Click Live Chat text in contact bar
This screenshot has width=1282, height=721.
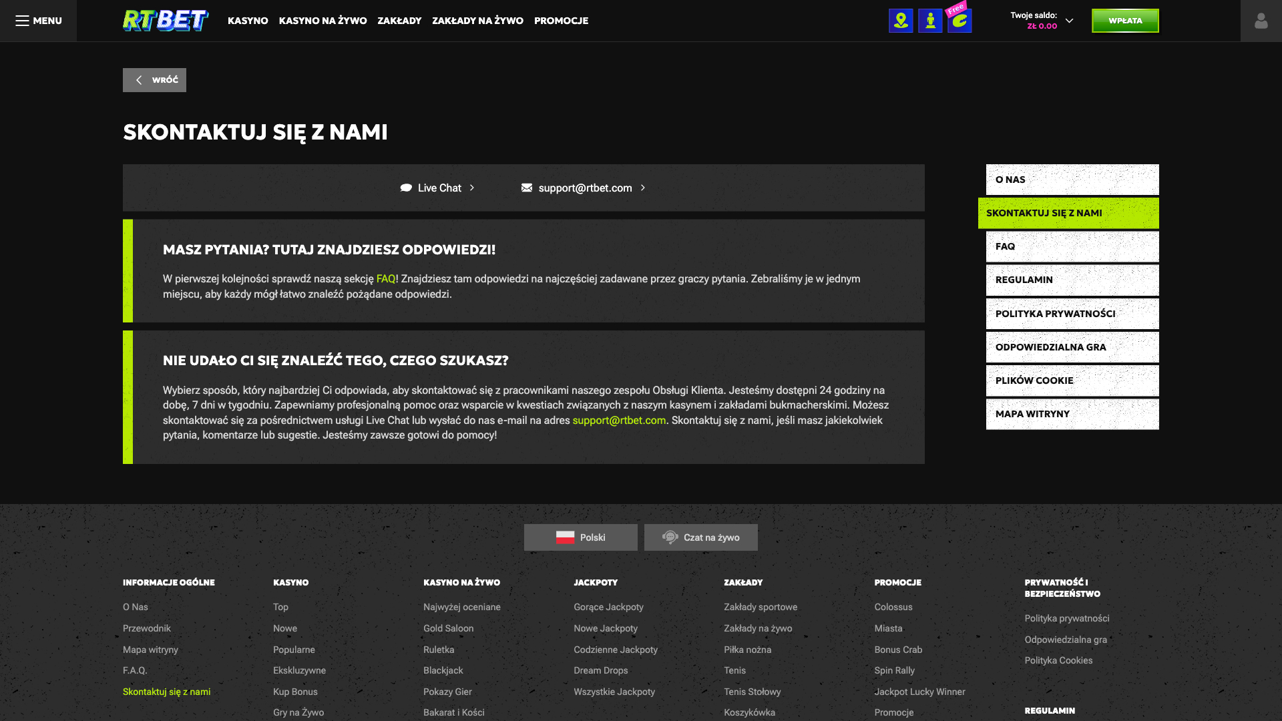coord(439,188)
